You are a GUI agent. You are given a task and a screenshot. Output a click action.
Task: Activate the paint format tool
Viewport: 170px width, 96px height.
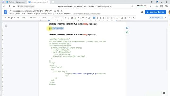18,18
